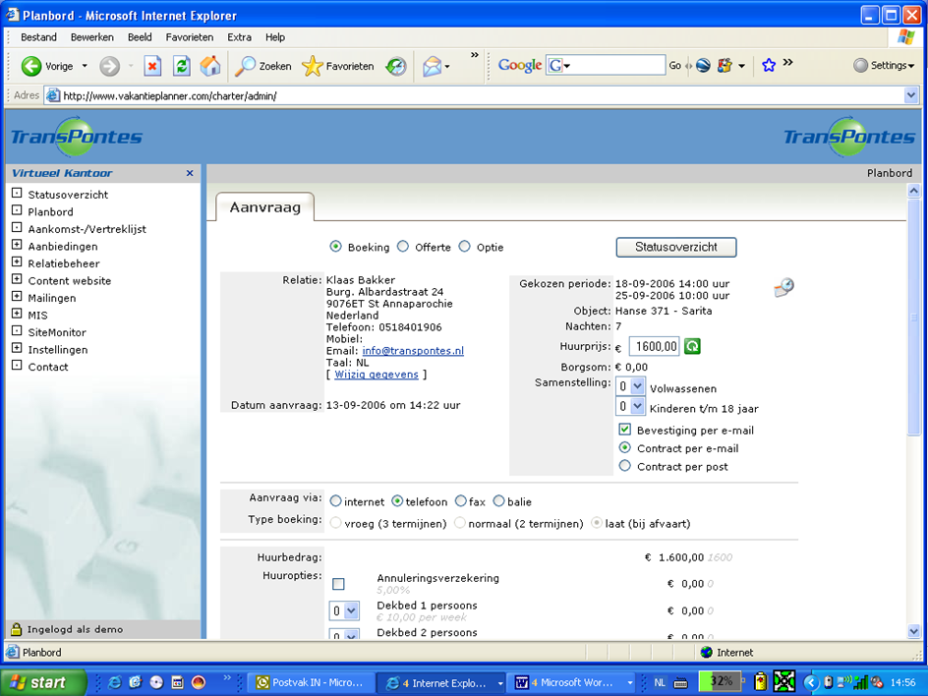Open the Kinderen t/m 18 jaar dropdown
Viewport: 928px width, 696px height.
(x=636, y=407)
